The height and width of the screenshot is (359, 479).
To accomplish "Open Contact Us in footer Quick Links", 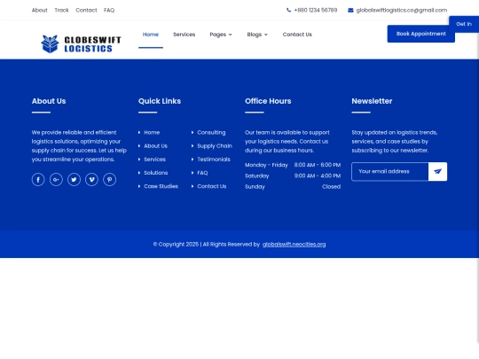I will coord(212,186).
